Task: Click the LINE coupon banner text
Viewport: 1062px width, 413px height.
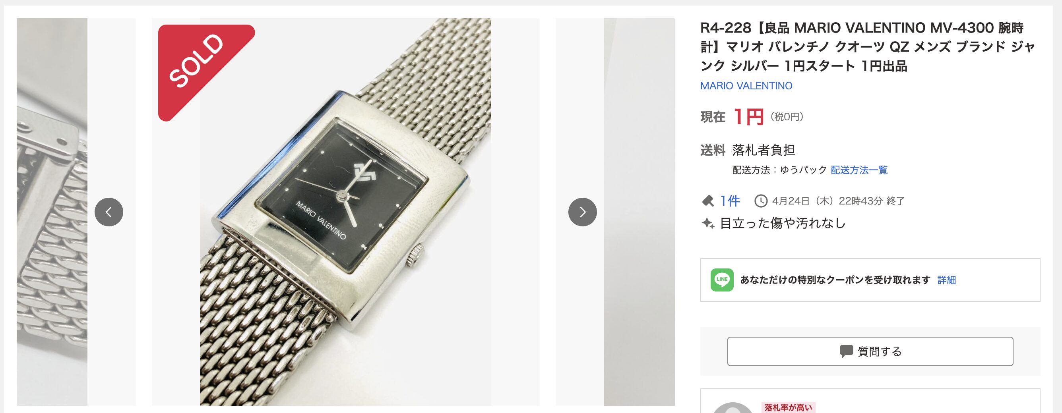Action: (835, 280)
